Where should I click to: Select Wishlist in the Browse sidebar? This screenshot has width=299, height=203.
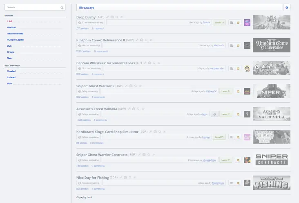click(11, 27)
